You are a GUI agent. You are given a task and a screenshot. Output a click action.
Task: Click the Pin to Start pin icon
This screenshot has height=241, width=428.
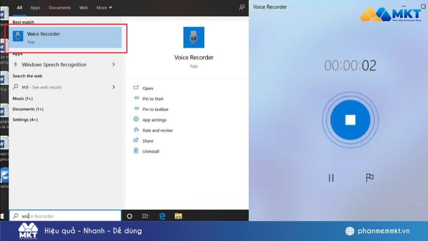tap(136, 98)
